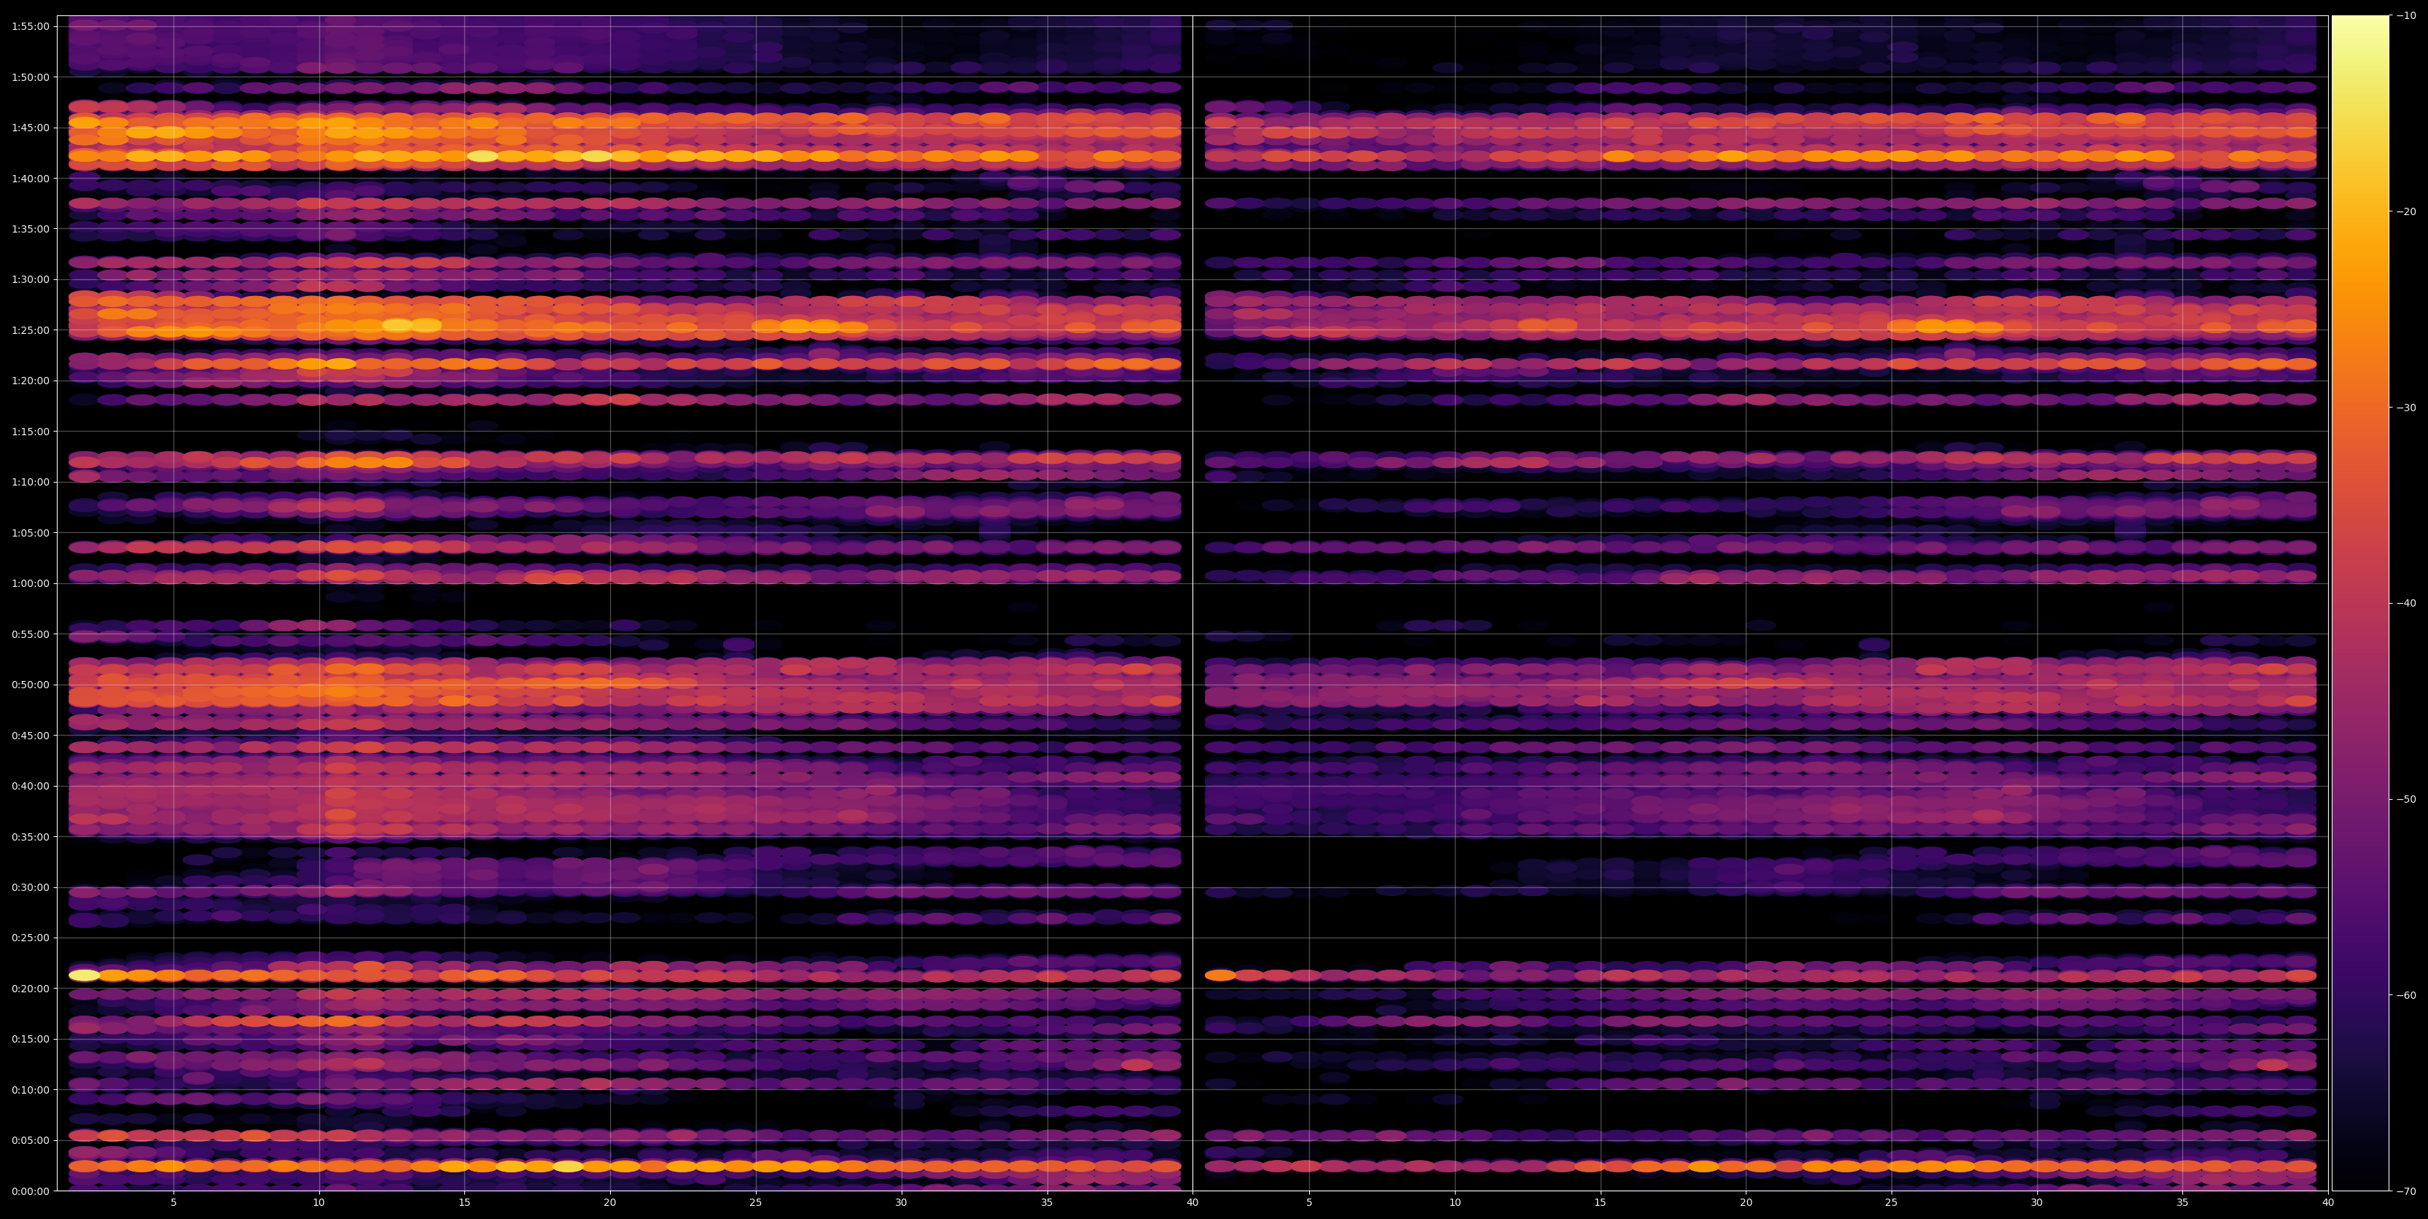Image resolution: width=2428 pixels, height=1219 pixels.
Task: Click the 0:00:00 y-axis tick label
Action: [x=30, y=1191]
